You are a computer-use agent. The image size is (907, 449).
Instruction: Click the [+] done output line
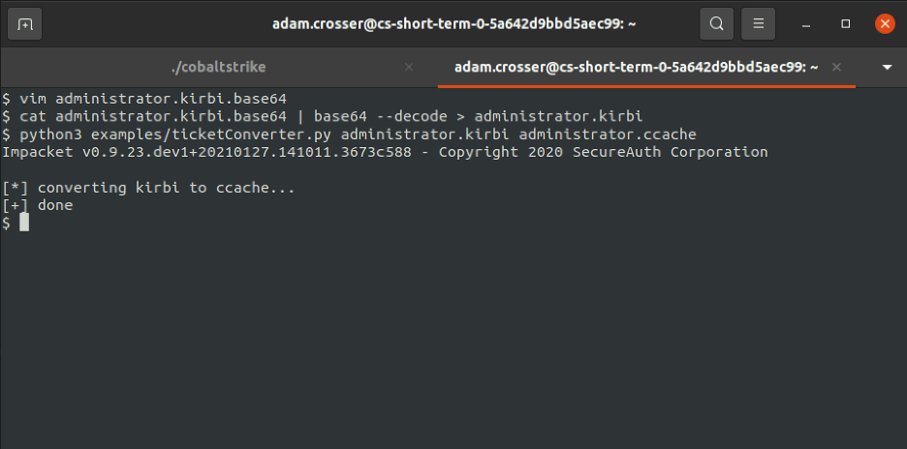click(37, 205)
